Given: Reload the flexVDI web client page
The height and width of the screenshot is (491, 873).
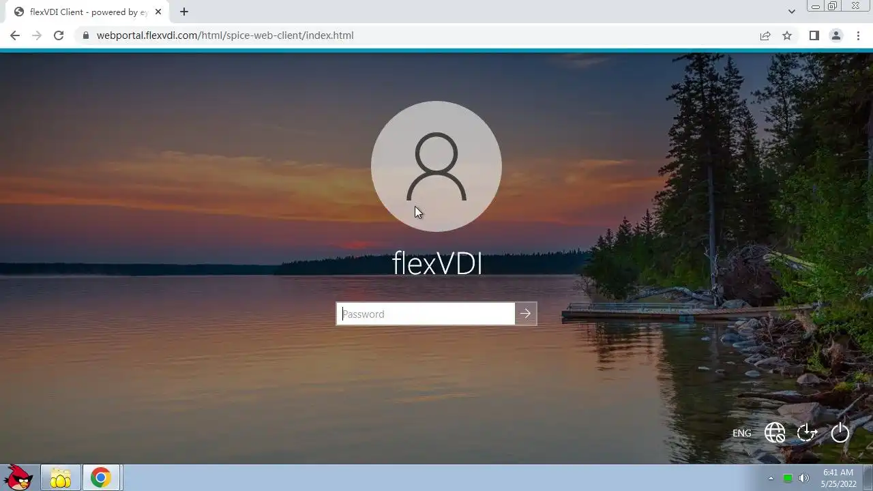Looking at the screenshot, I should pyautogui.click(x=59, y=35).
